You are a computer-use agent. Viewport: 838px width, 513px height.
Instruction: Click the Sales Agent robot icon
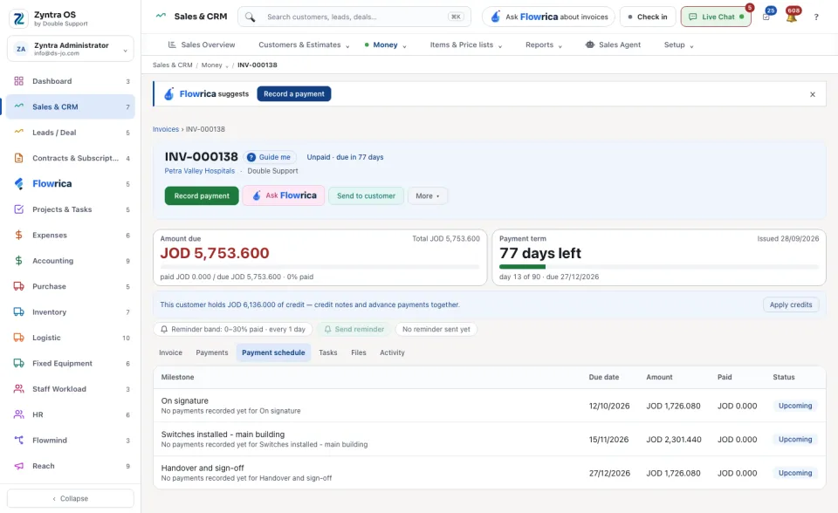click(x=589, y=44)
